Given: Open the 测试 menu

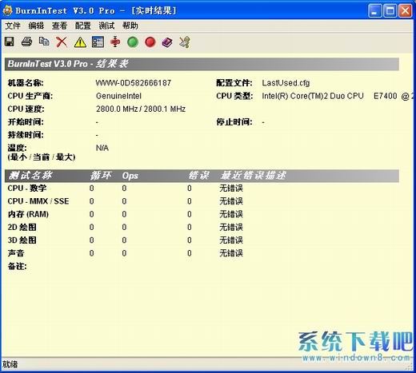Looking at the screenshot, I should pos(106,26).
